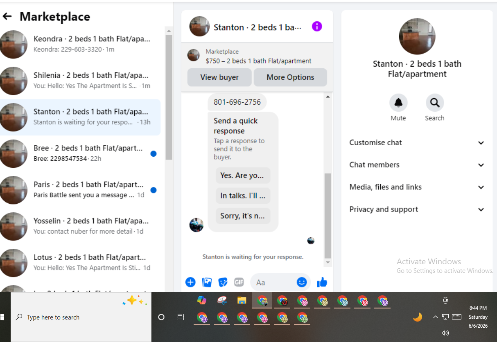Click the Cortana circle on the taskbar

[161, 317]
